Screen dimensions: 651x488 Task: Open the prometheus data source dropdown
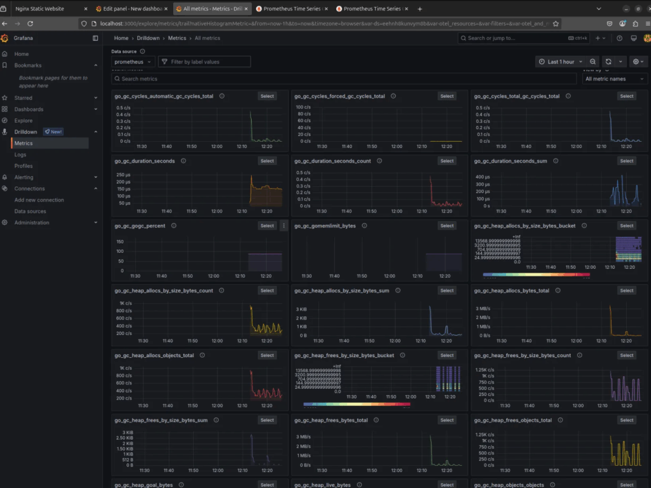tap(133, 62)
